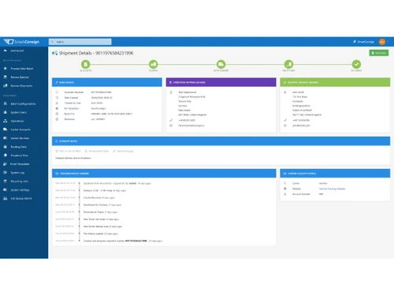394x296 pixels.
Task: Click the search input field
Action: coord(80,42)
